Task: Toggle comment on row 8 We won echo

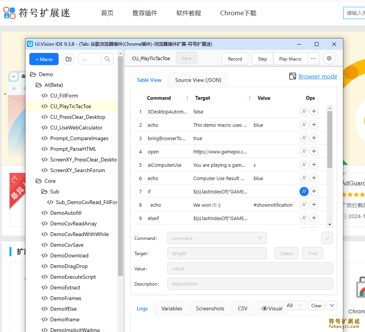Action: [x=304, y=205]
